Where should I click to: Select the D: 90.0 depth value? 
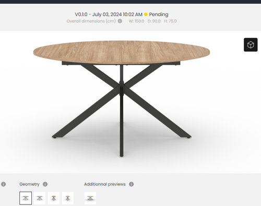point(154,21)
